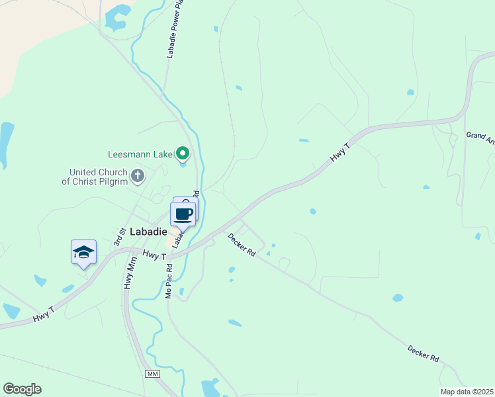Select the Mo Pac Rd label
The height and width of the screenshot is (397, 495).
coord(169,281)
